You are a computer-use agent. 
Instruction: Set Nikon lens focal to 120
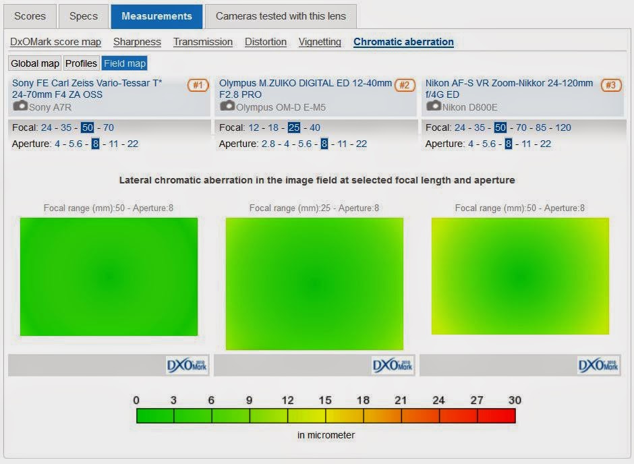click(563, 127)
